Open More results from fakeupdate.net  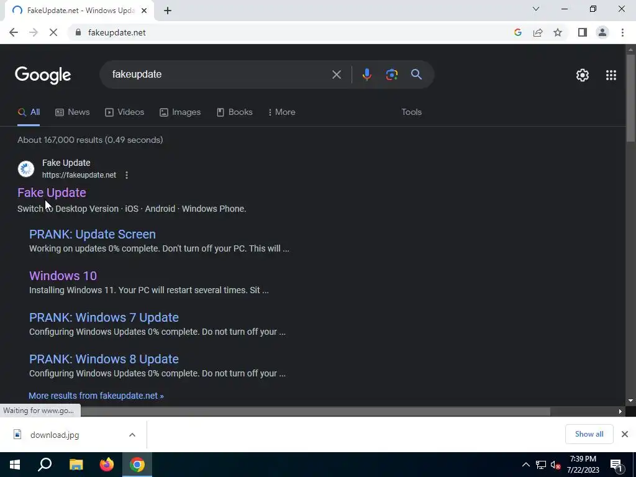96,396
